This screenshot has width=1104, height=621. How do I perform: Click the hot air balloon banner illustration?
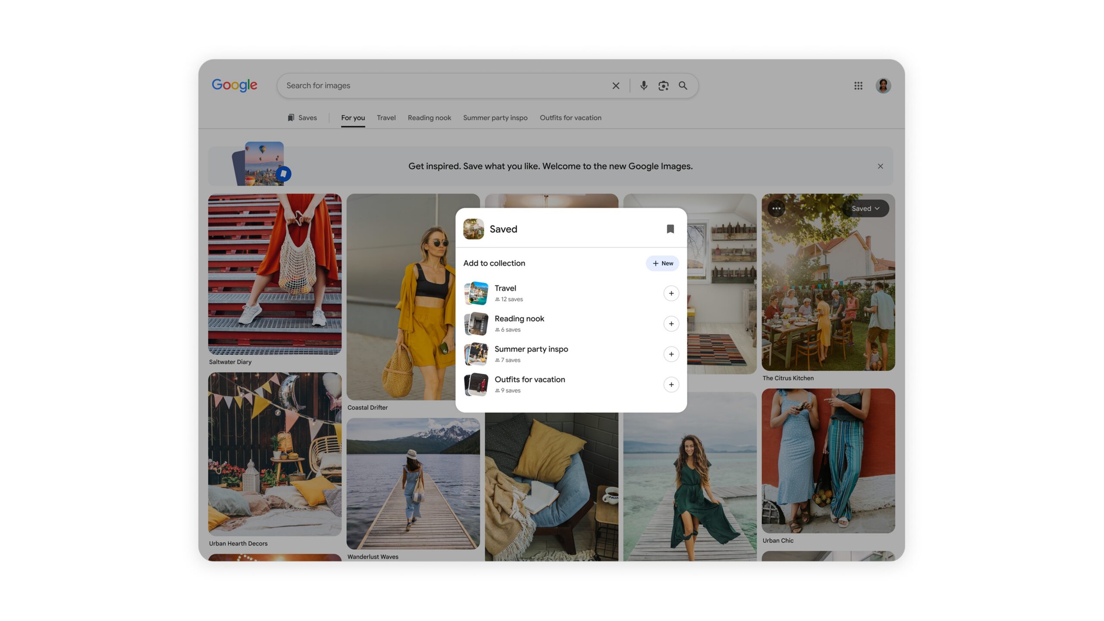point(262,164)
